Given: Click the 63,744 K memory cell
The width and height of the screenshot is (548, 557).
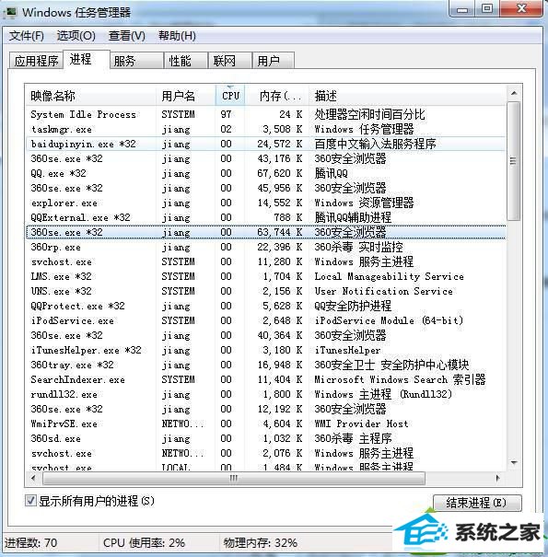Looking at the screenshot, I should [x=280, y=232].
